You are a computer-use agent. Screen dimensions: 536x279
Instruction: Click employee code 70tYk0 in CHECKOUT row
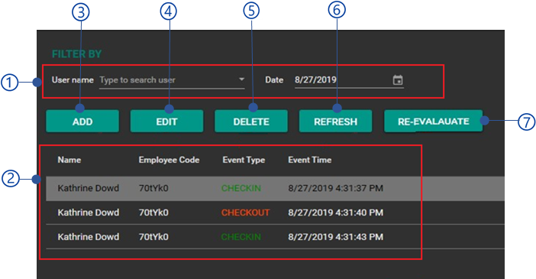tap(153, 212)
